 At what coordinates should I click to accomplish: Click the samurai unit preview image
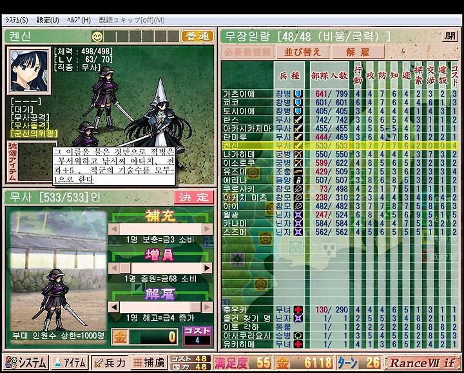pos(58,276)
